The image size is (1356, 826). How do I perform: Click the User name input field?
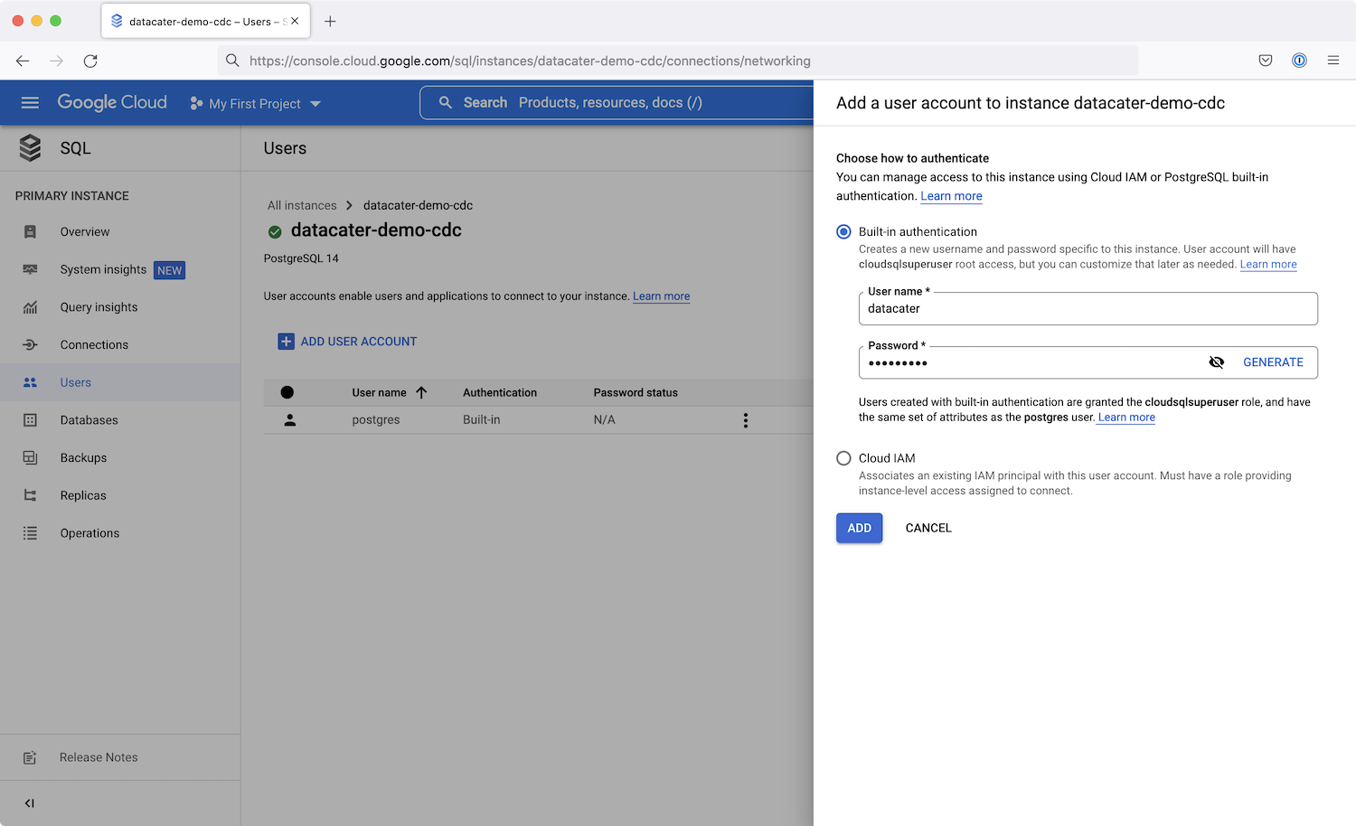1088,309
